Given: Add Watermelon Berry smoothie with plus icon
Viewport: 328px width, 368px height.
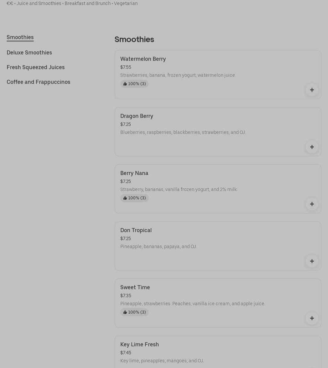Looking at the screenshot, I should (312, 90).
